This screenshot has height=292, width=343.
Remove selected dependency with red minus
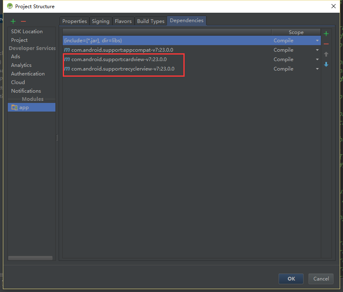click(x=326, y=44)
